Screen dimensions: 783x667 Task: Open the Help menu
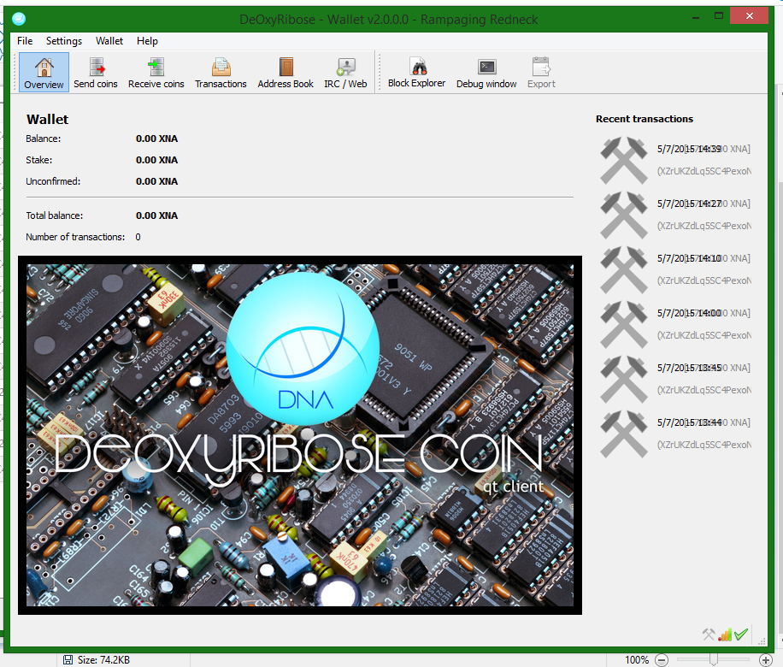tap(147, 41)
